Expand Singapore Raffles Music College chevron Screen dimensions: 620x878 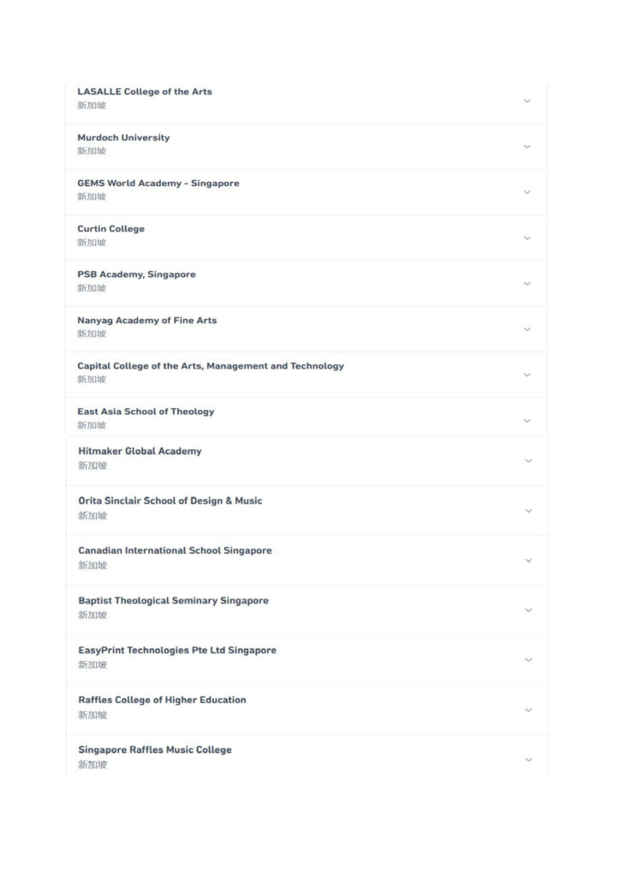[528, 760]
